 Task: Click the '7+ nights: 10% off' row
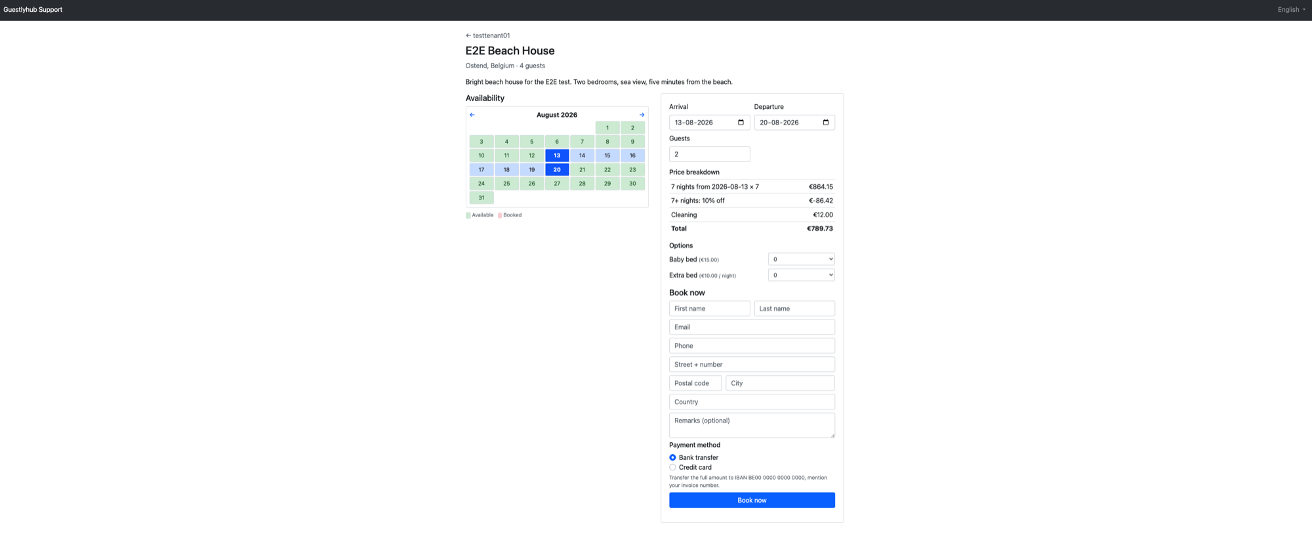click(x=752, y=201)
